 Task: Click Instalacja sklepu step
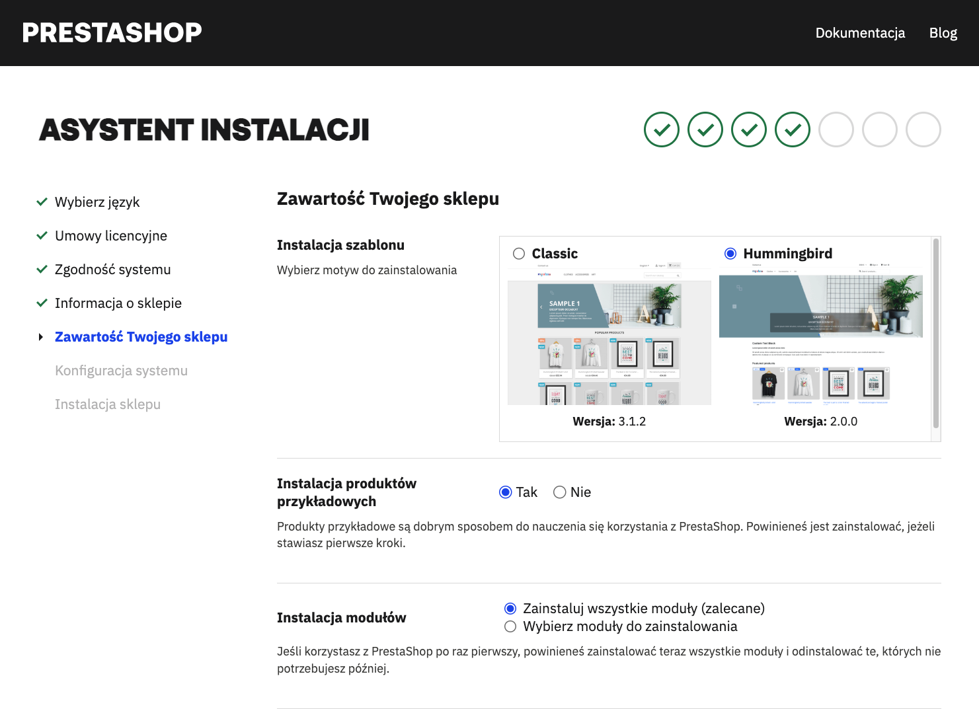click(x=108, y=404)
